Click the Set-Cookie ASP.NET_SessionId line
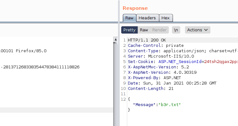The image size is (238, 126). click(x=183, y=62)
